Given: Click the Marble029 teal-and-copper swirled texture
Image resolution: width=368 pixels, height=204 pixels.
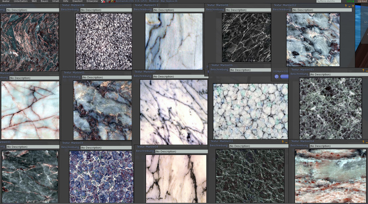Looking at the screenshot, I should pyautogui.click(x=29, y=42).
